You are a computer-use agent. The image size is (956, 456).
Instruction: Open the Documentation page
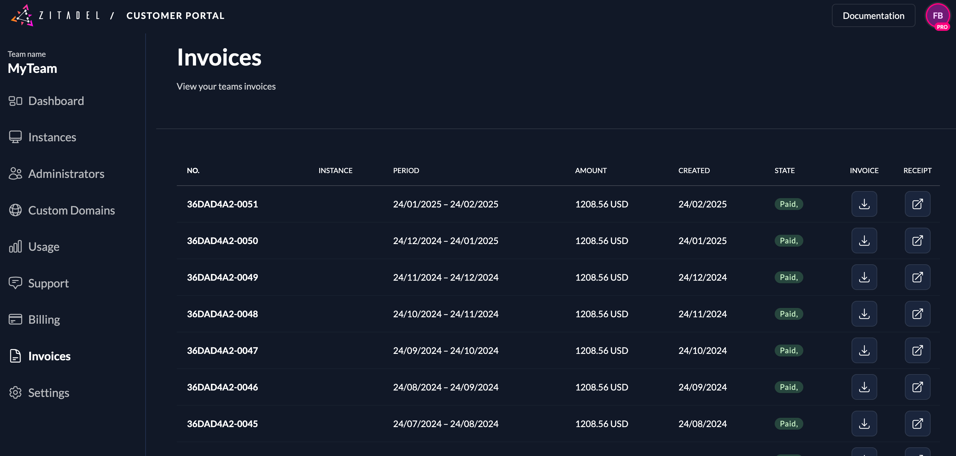pyautogui.click(x=873, y=15)
